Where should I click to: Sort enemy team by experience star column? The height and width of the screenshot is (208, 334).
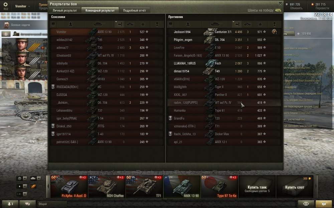pos(260,24)
